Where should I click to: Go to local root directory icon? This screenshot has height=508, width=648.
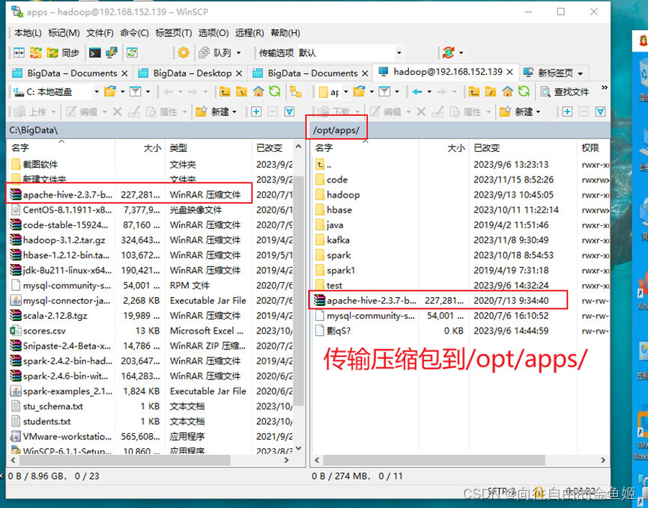click(241, 91)
